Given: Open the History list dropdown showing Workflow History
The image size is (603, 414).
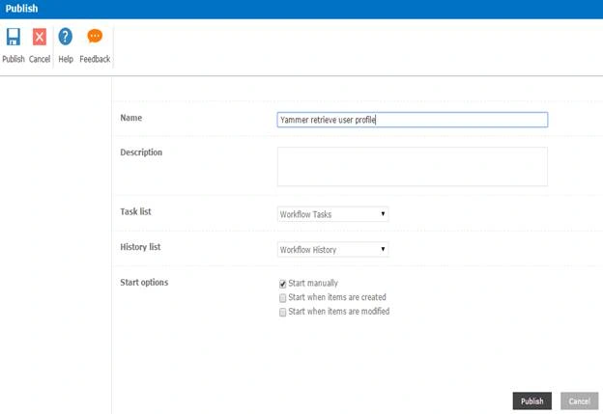Looking at the screenshot, I should tap(333, 250).
